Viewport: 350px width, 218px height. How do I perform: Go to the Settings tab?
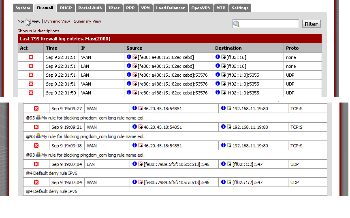pos(240,8)
